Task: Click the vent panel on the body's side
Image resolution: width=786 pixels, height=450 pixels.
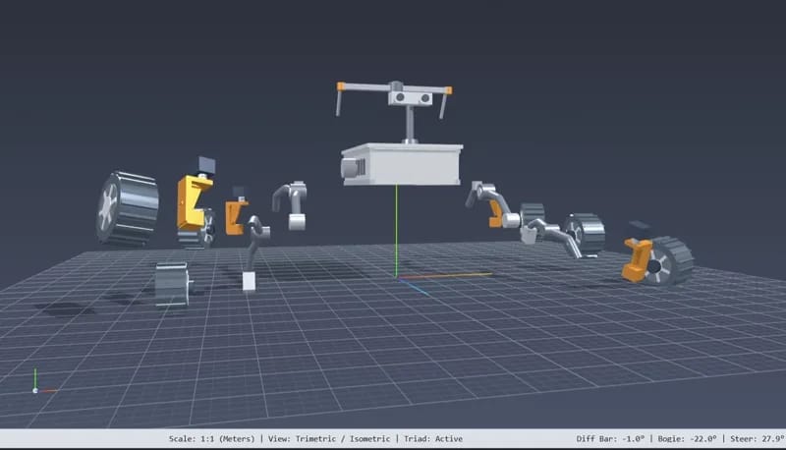Action: point(359,167)
